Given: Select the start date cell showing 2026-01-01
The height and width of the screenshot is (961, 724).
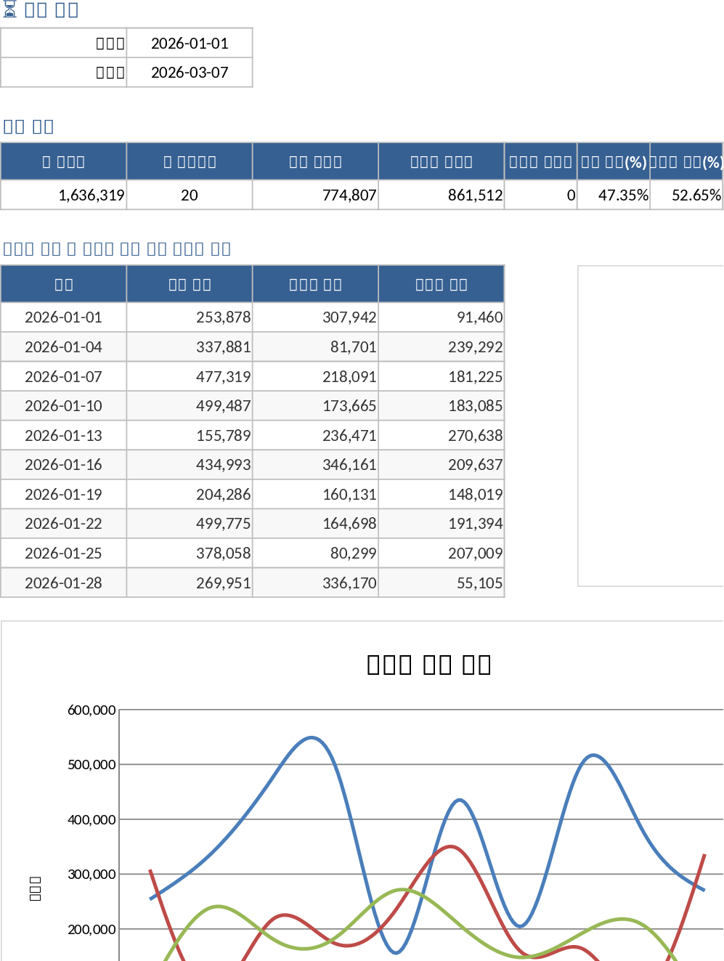Looking at the screenshot, I should (190, 43).
